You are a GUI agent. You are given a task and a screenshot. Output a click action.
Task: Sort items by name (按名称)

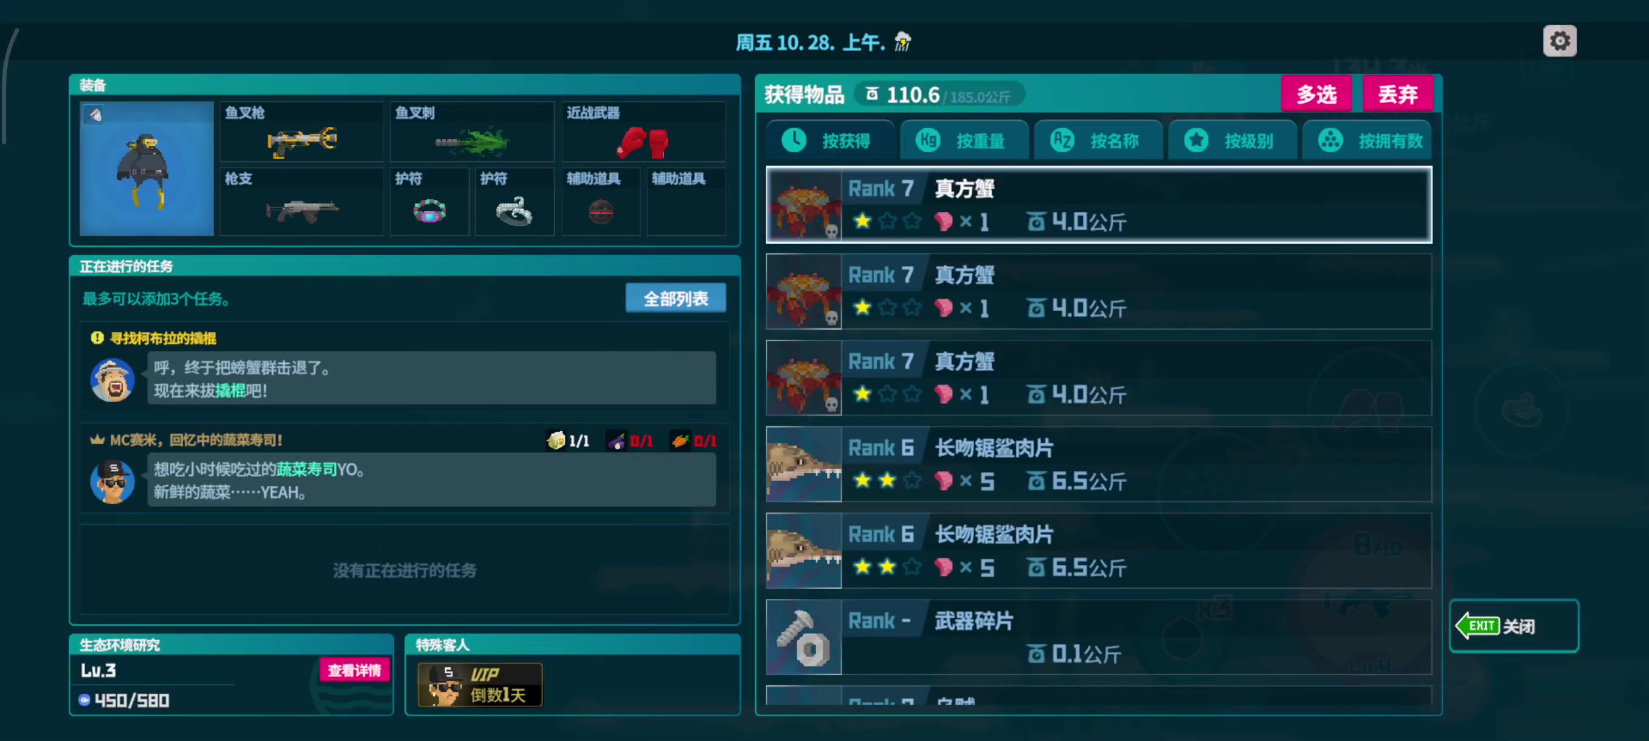1099,140
